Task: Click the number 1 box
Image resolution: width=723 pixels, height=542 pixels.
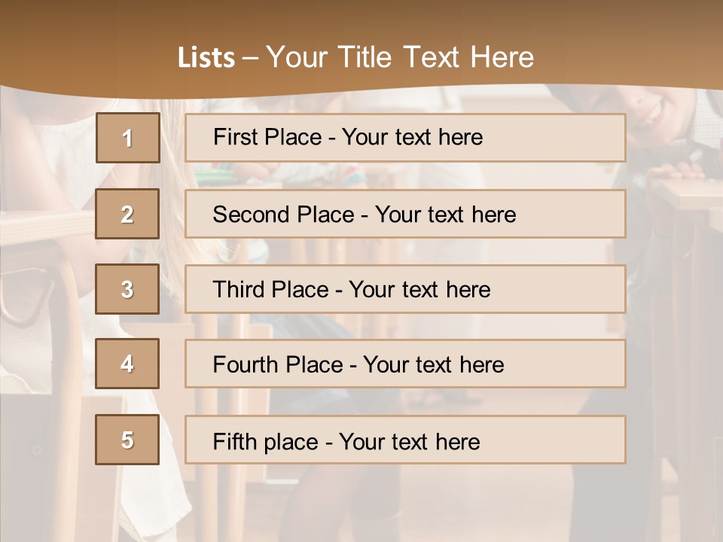Action: (128, 138)
